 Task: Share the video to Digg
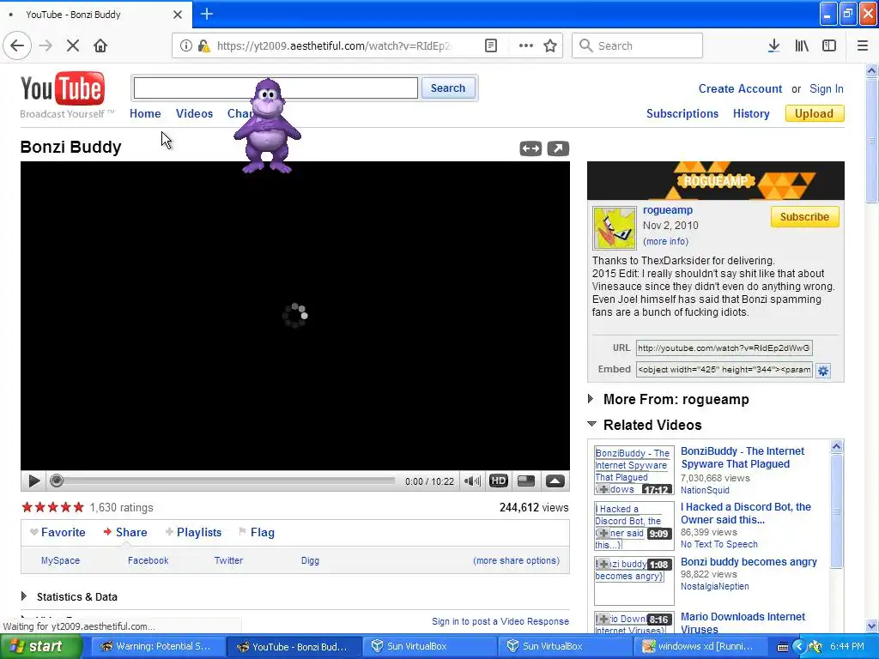[x=310, y=560]
